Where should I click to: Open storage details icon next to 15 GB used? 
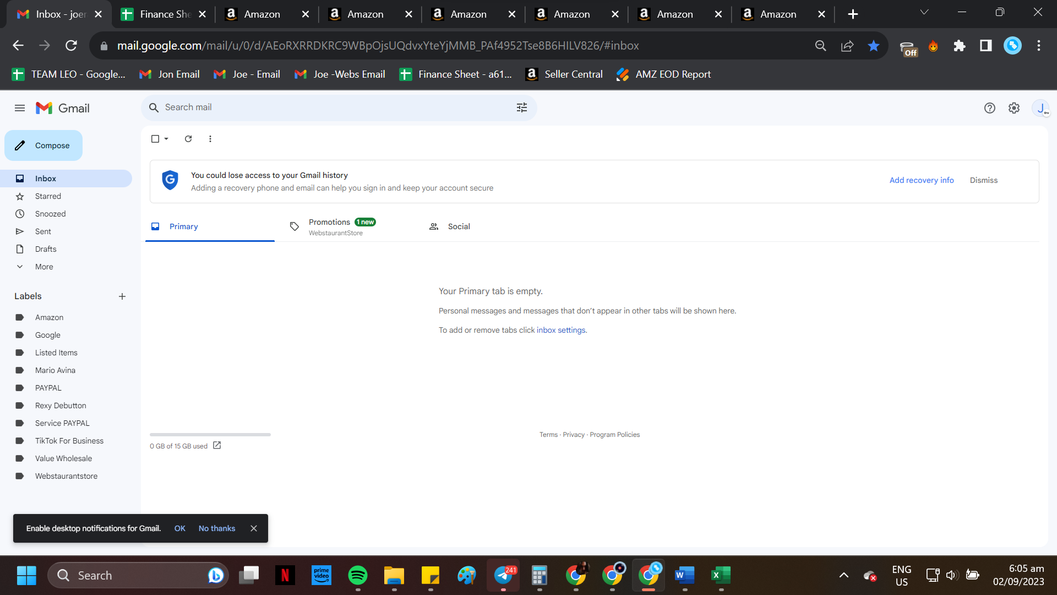pos(217,445)
